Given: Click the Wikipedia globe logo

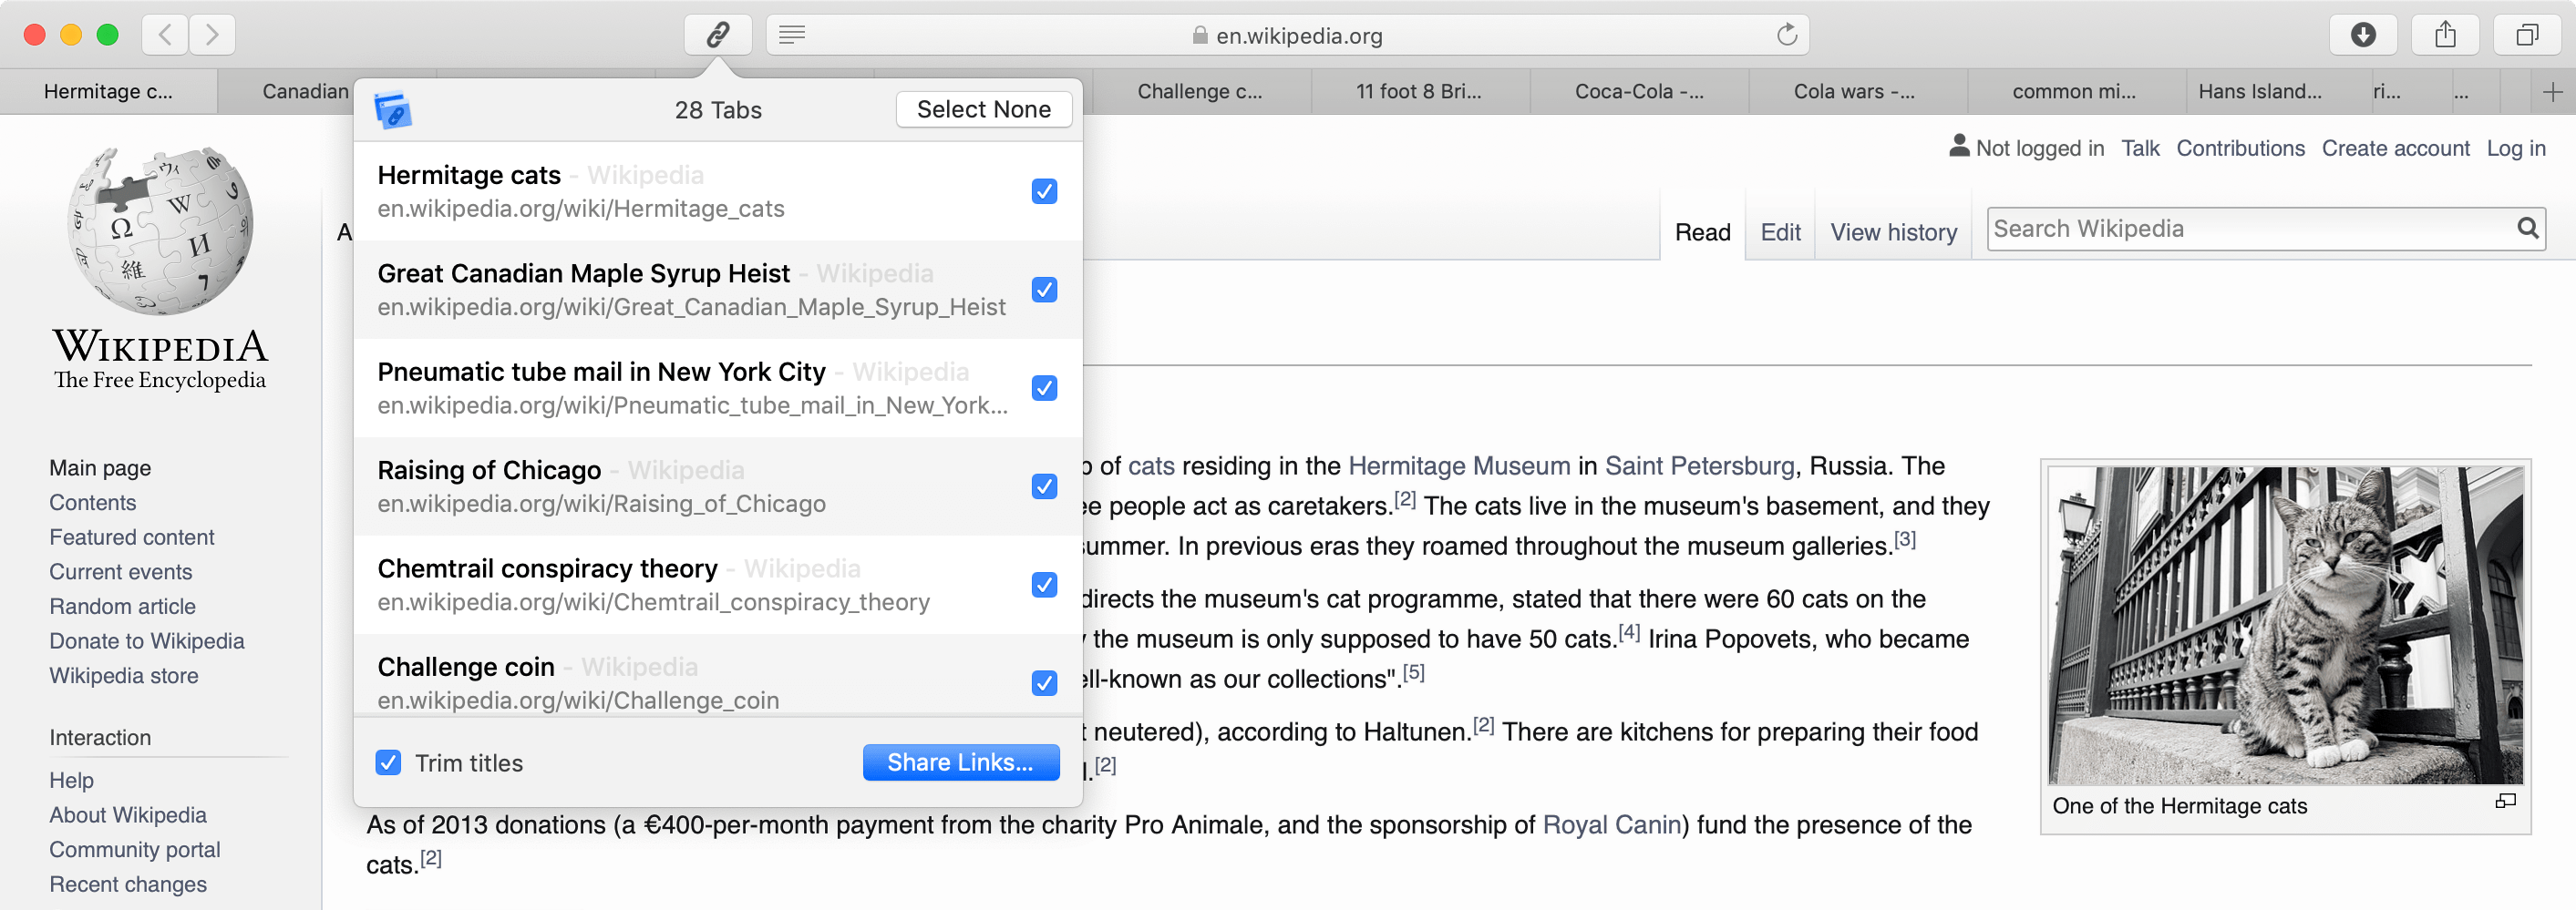Looking at the screenshot, I should click(x=160, y=230).
